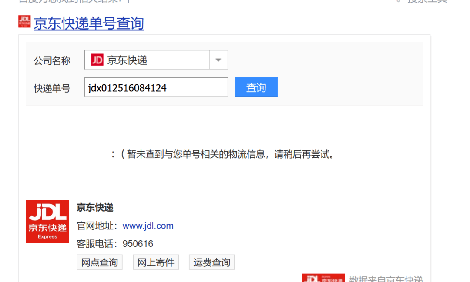This screenshot has height=282, width=470.
Task: Click the blue 查询 button
Action: pos(256,87)
